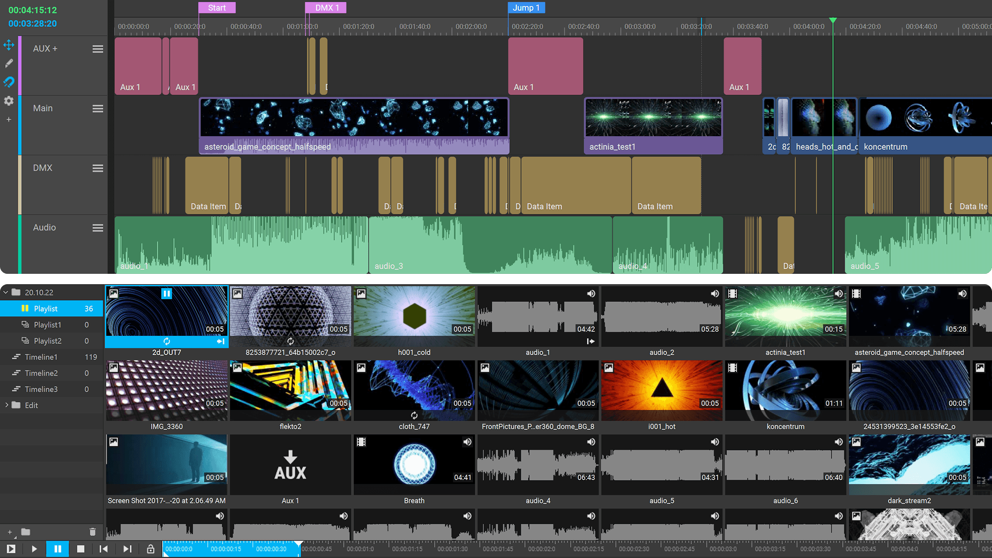Click the trash icon below the media sidebar
This screenshot has height=558, width=992.
tap(93, 532)
